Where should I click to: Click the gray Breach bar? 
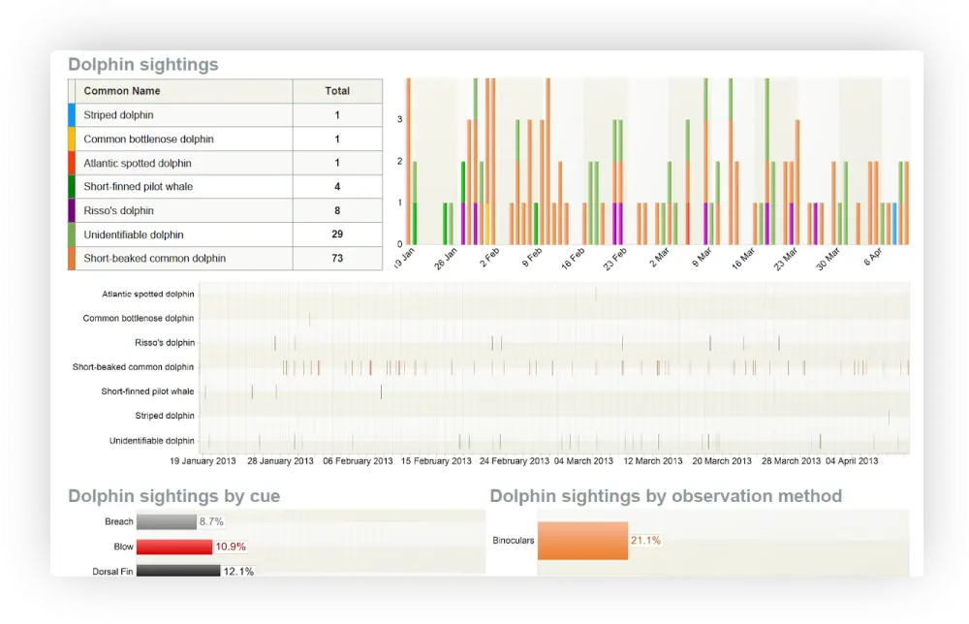(x=167, y=522)
